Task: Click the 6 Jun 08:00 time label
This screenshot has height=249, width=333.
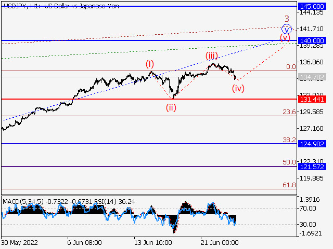Action: click(84, 242)
